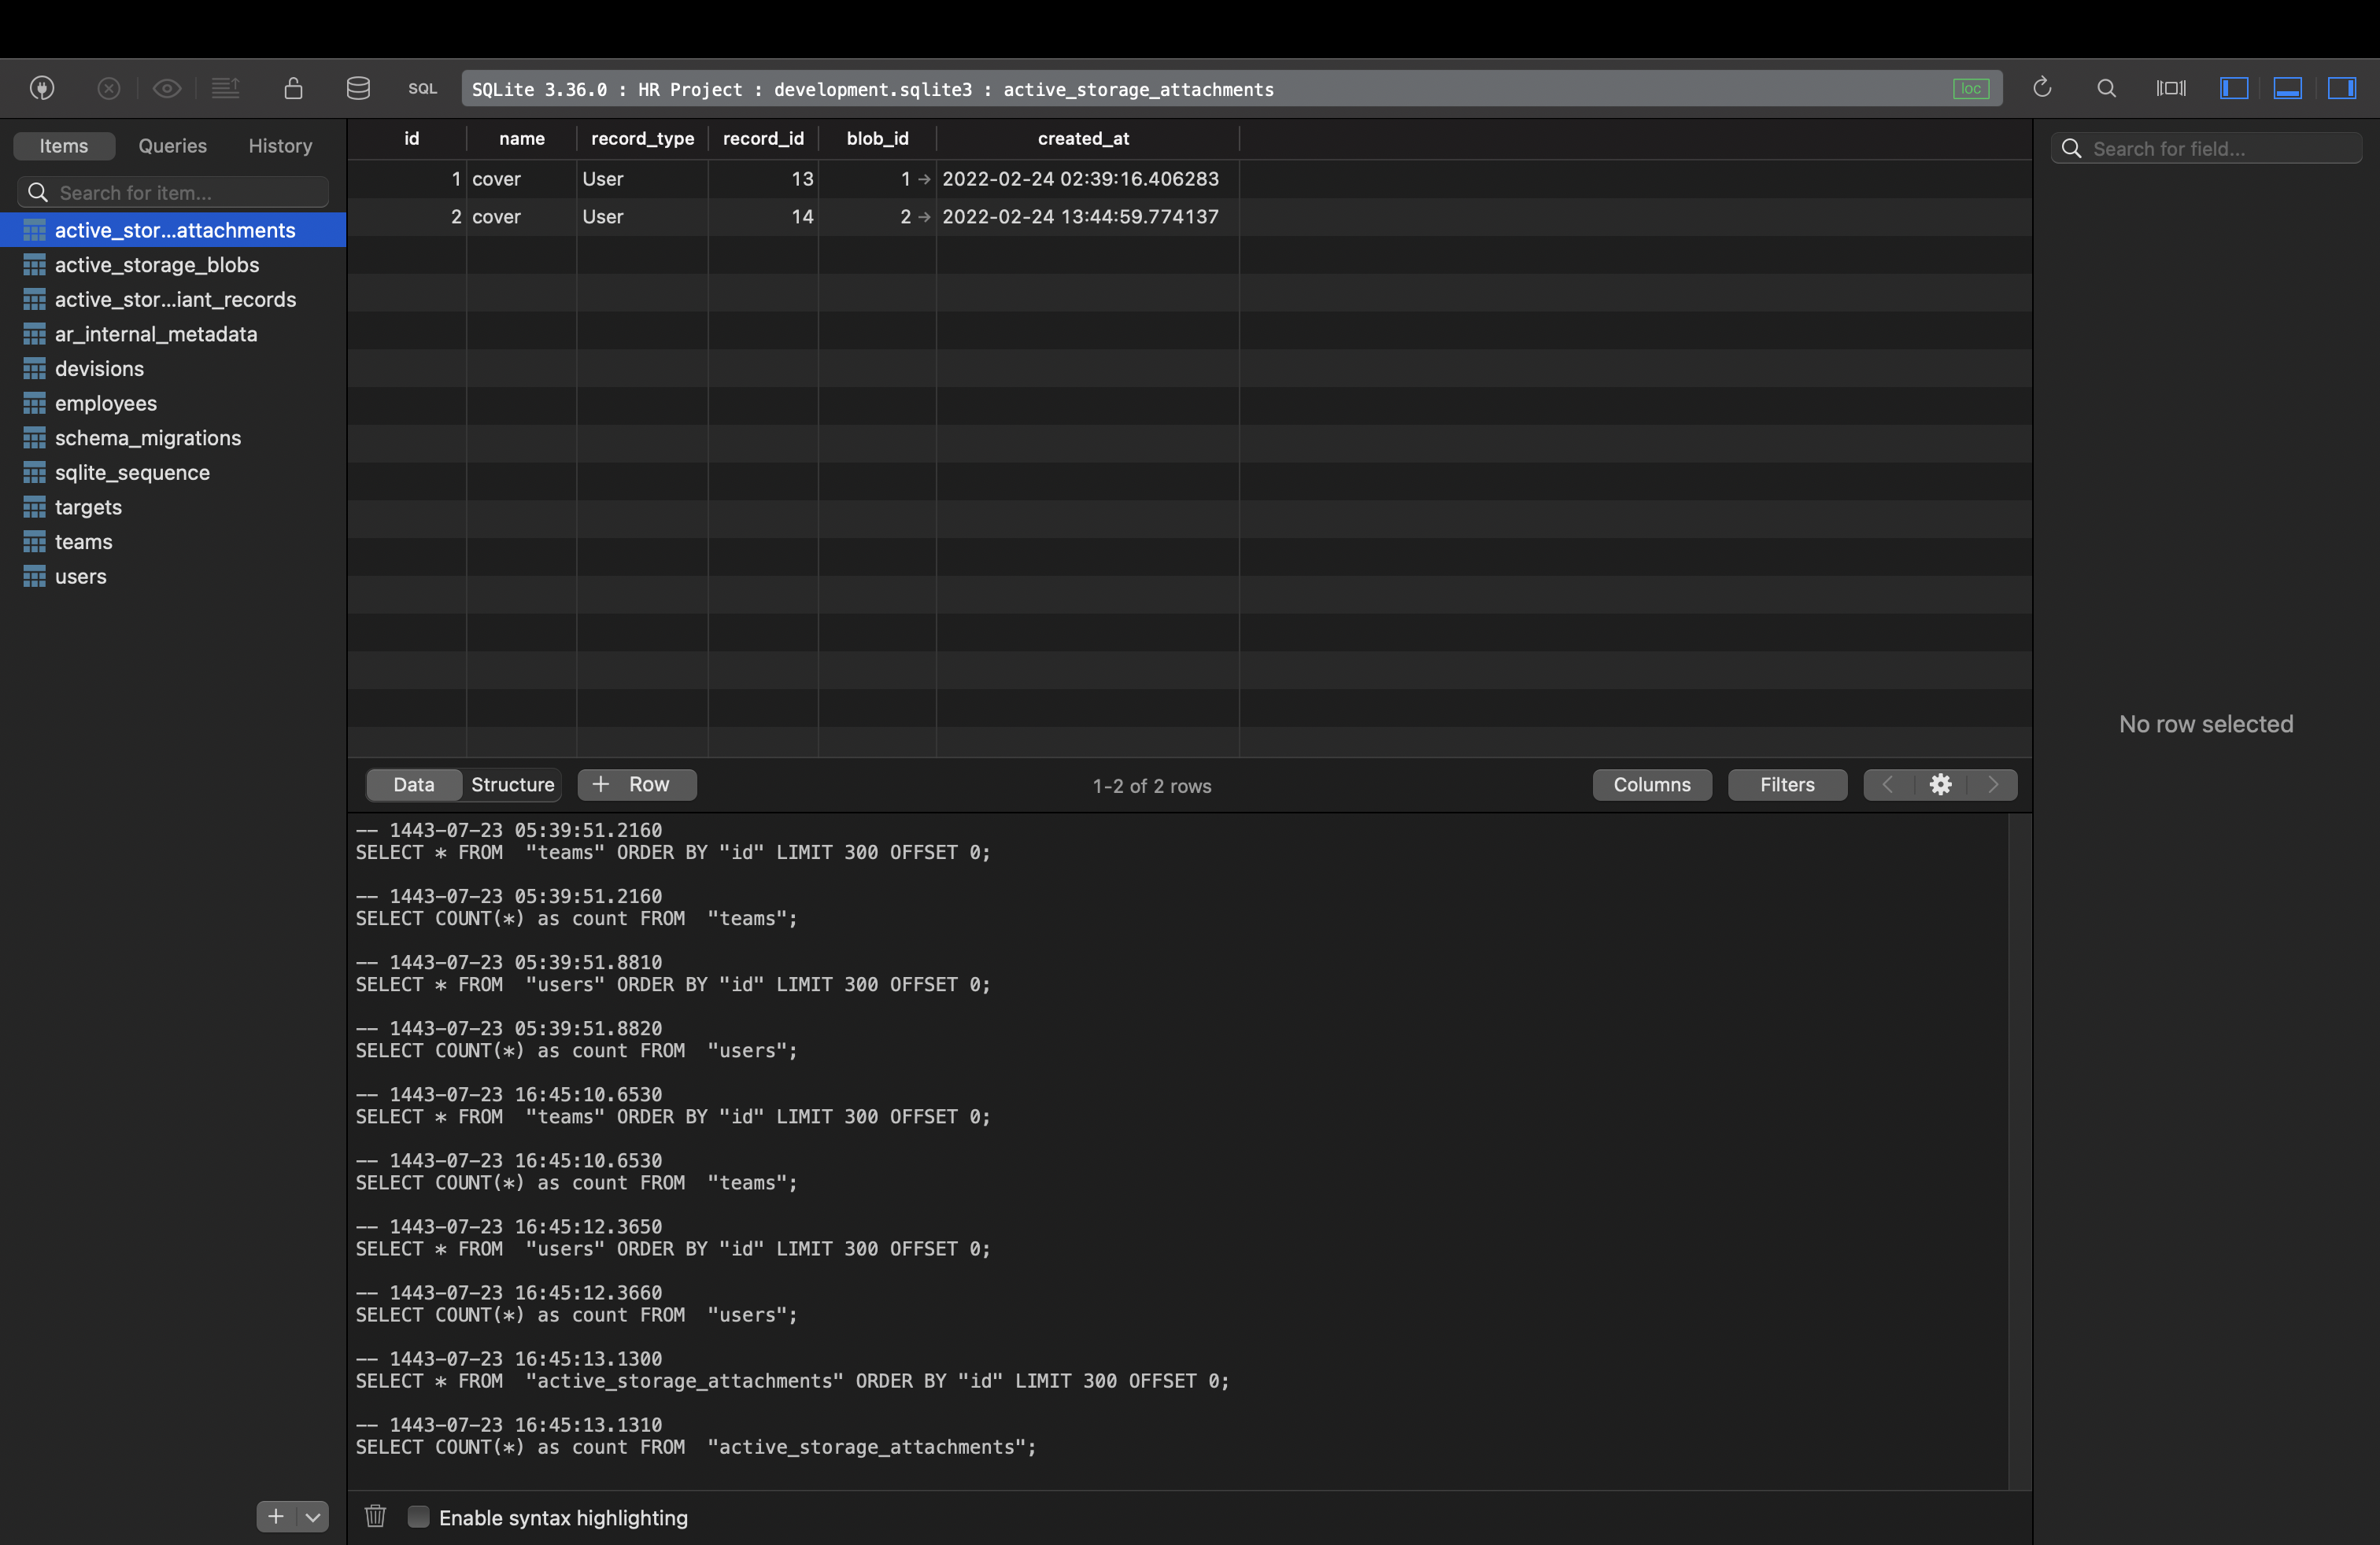Switch to the Structure tab

[512, 784]
